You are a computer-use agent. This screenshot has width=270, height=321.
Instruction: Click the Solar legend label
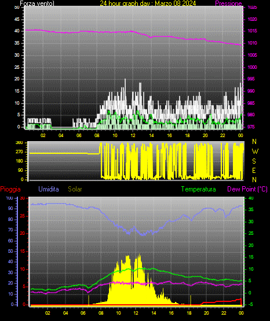coord(75,189)
